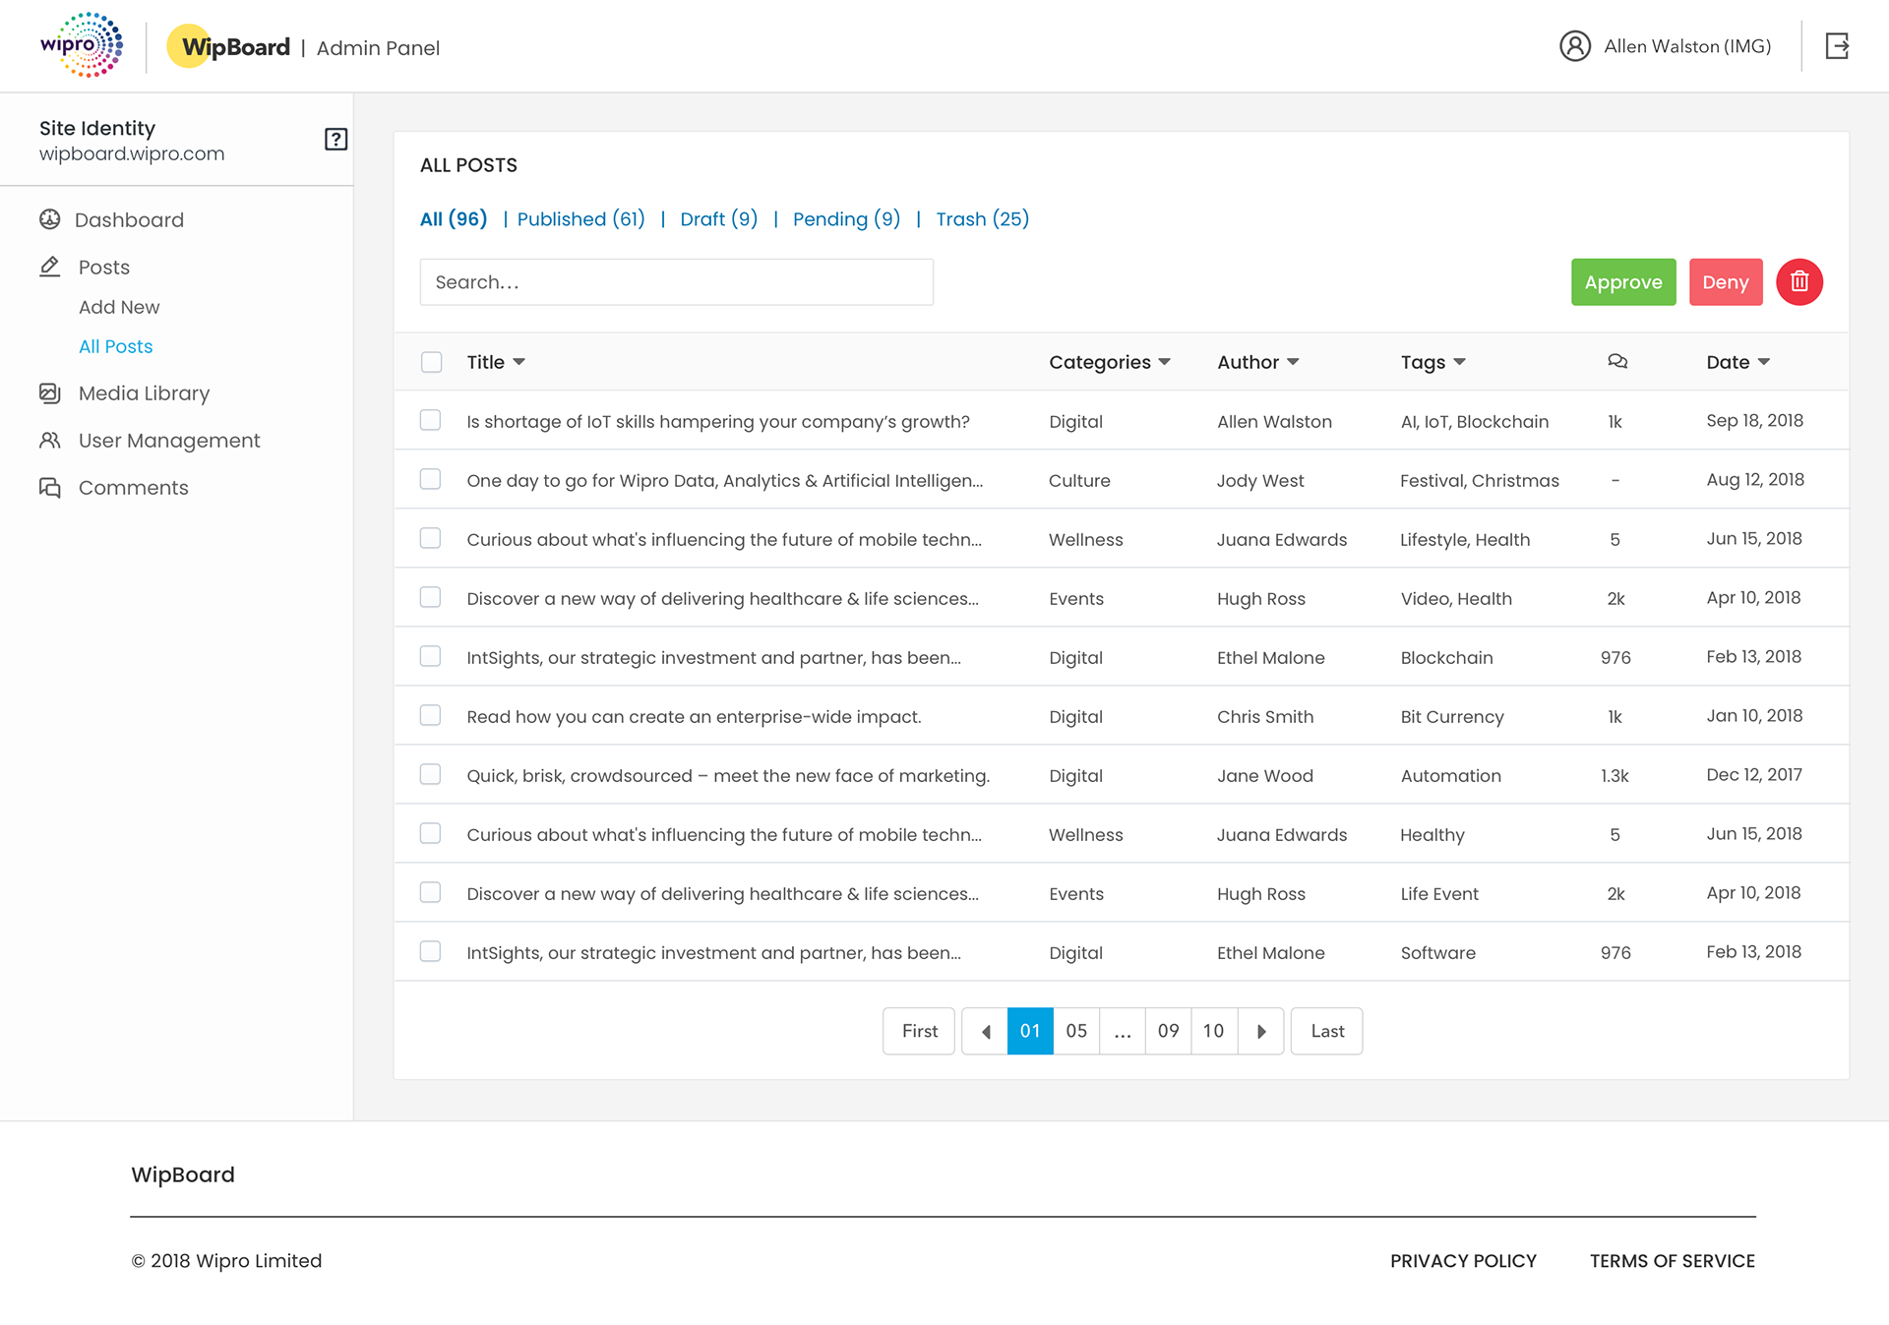Screen dimensions: 1889x1325
Task: Toggle the select-all posts checkbox
Action: click(x=431, y=362)
